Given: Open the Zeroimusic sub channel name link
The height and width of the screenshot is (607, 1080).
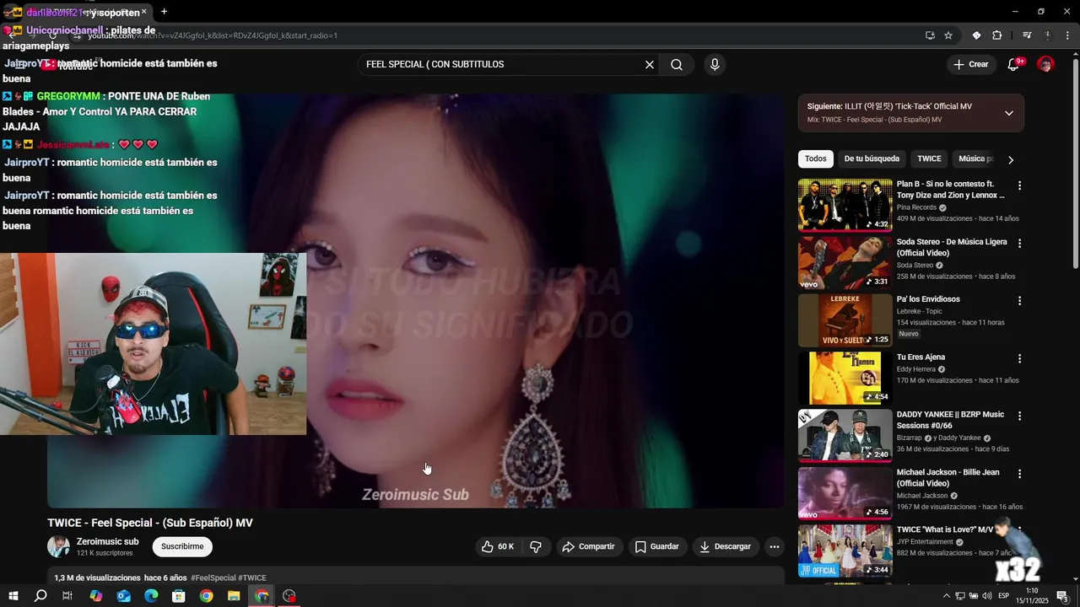Looking at the screenshot, I should click(x=107, y=541).
